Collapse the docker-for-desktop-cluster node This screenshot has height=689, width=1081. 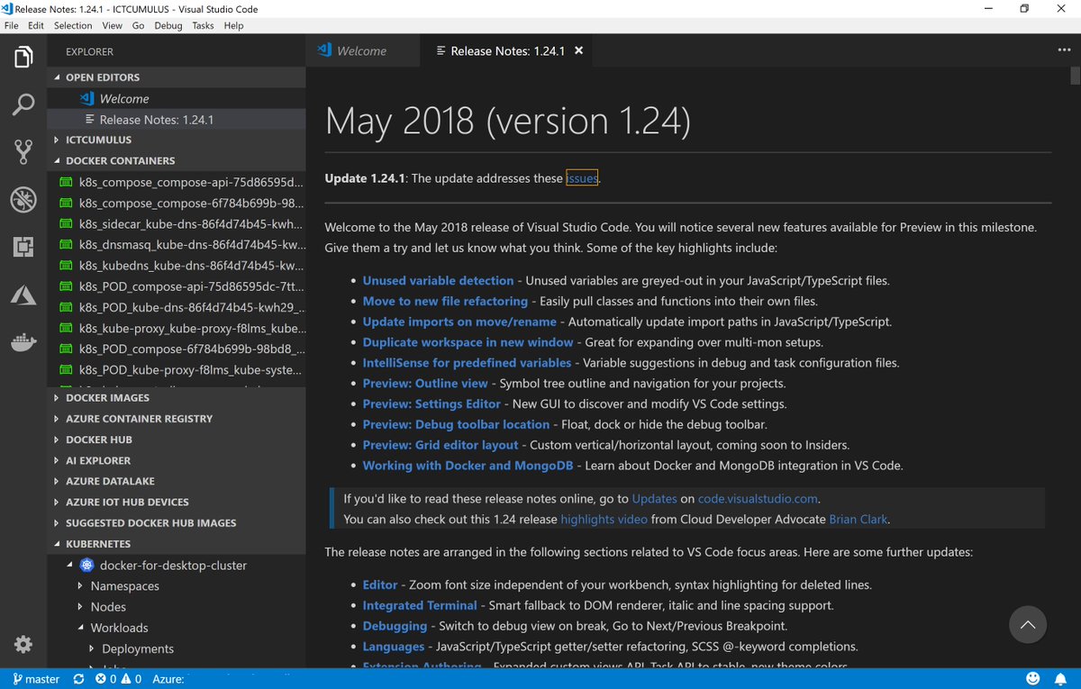pyautogui.click(x=70, y=566)
